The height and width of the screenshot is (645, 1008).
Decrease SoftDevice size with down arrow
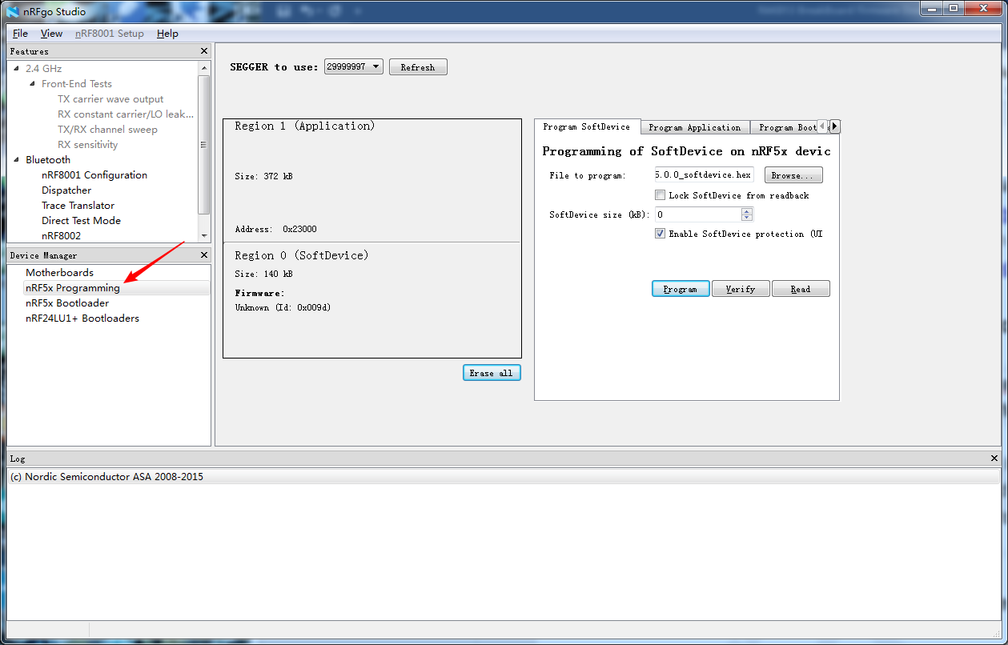tap(747, 218)
